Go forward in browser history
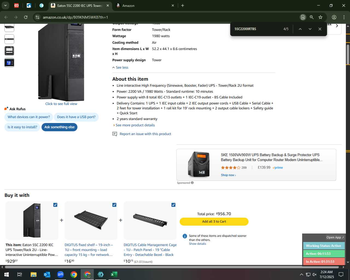The image size is (350, 280). [16, 17]
